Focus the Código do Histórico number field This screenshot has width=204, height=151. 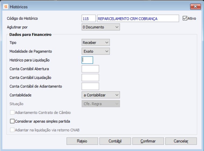(x=89, y=19)
